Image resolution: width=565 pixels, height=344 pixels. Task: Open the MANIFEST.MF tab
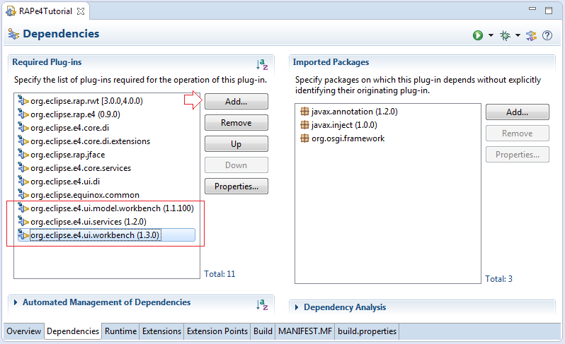pos(305,331)
